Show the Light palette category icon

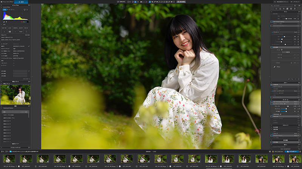(276, 9)
